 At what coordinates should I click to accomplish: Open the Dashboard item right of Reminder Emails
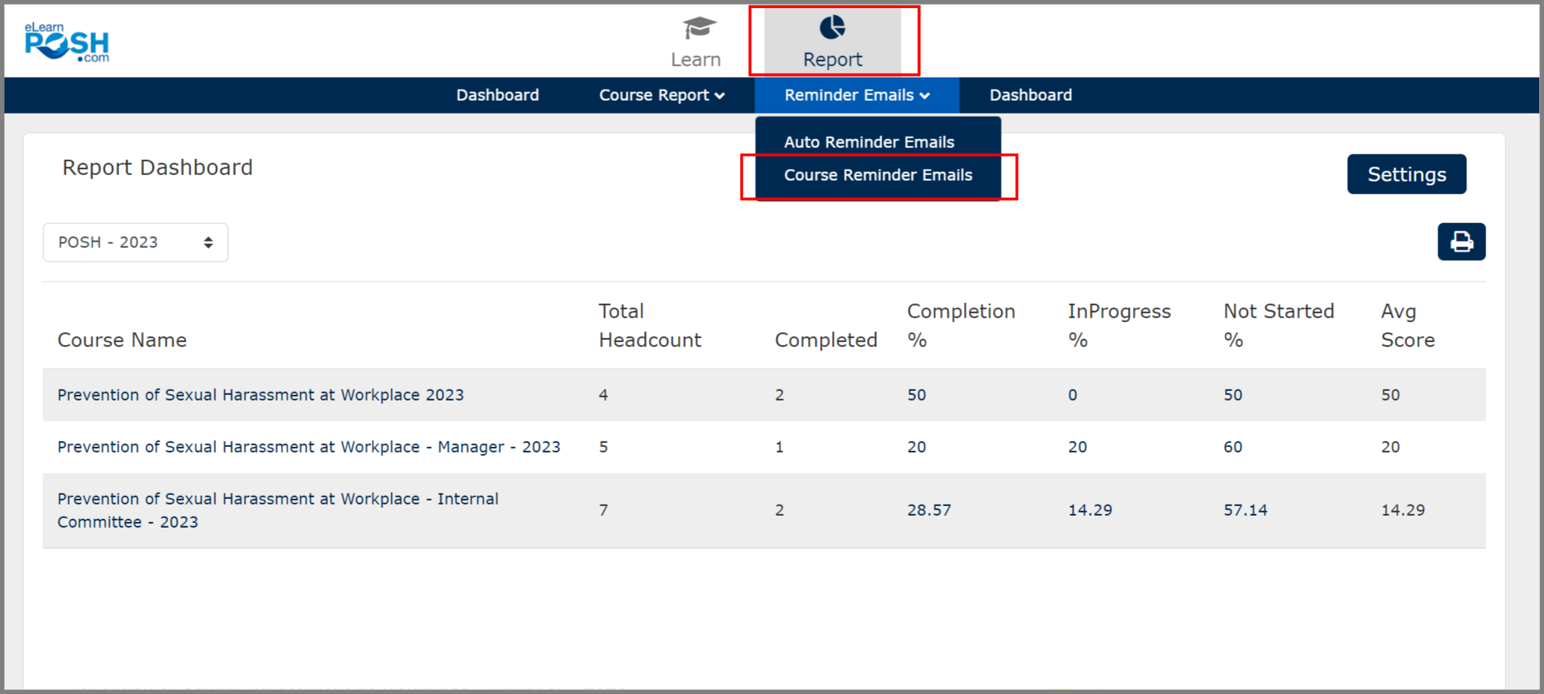pos(1030,95)
